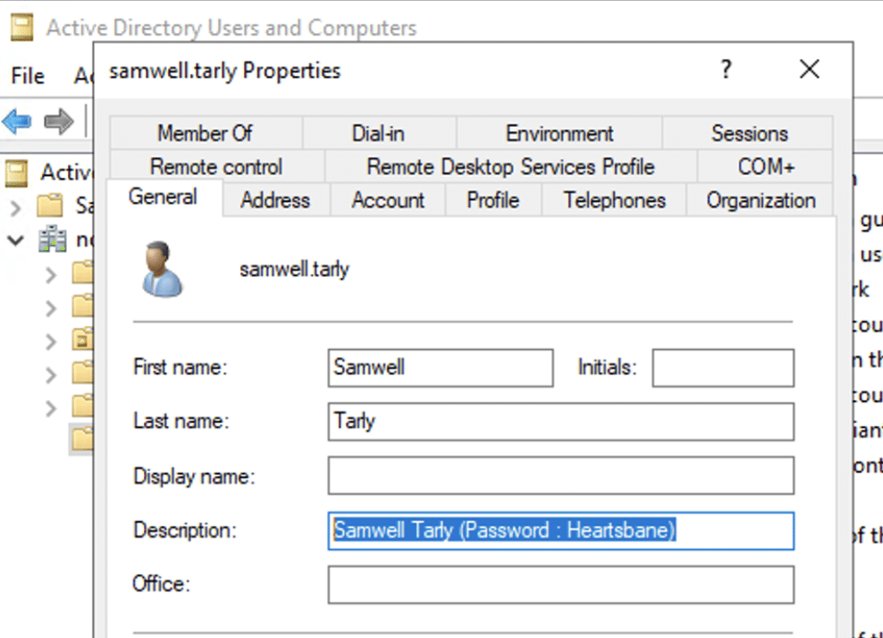Viewport: 883px width, 638px height.
Task: Click the Description text field
Action: (x=560, y=531)
